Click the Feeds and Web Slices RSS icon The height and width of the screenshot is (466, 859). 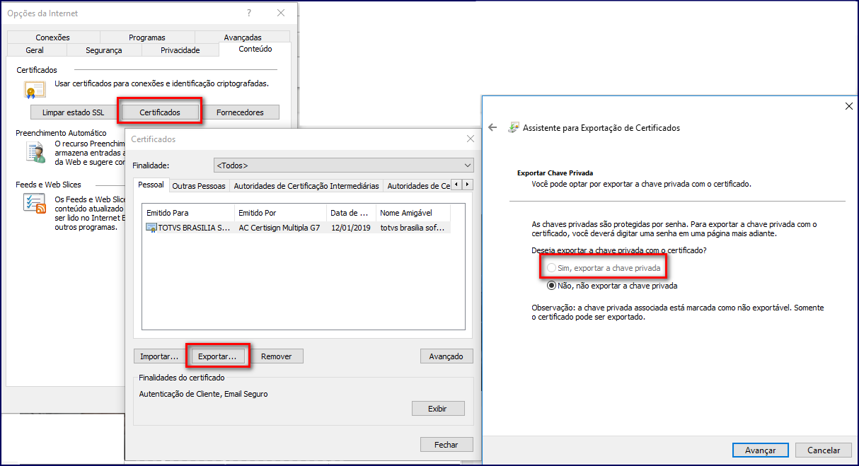[35, 203]
